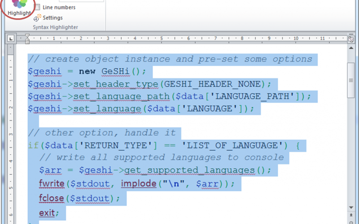Enable the Line numbers checkbox
This screenshot has width=359, height=224.
coord(37,7)
